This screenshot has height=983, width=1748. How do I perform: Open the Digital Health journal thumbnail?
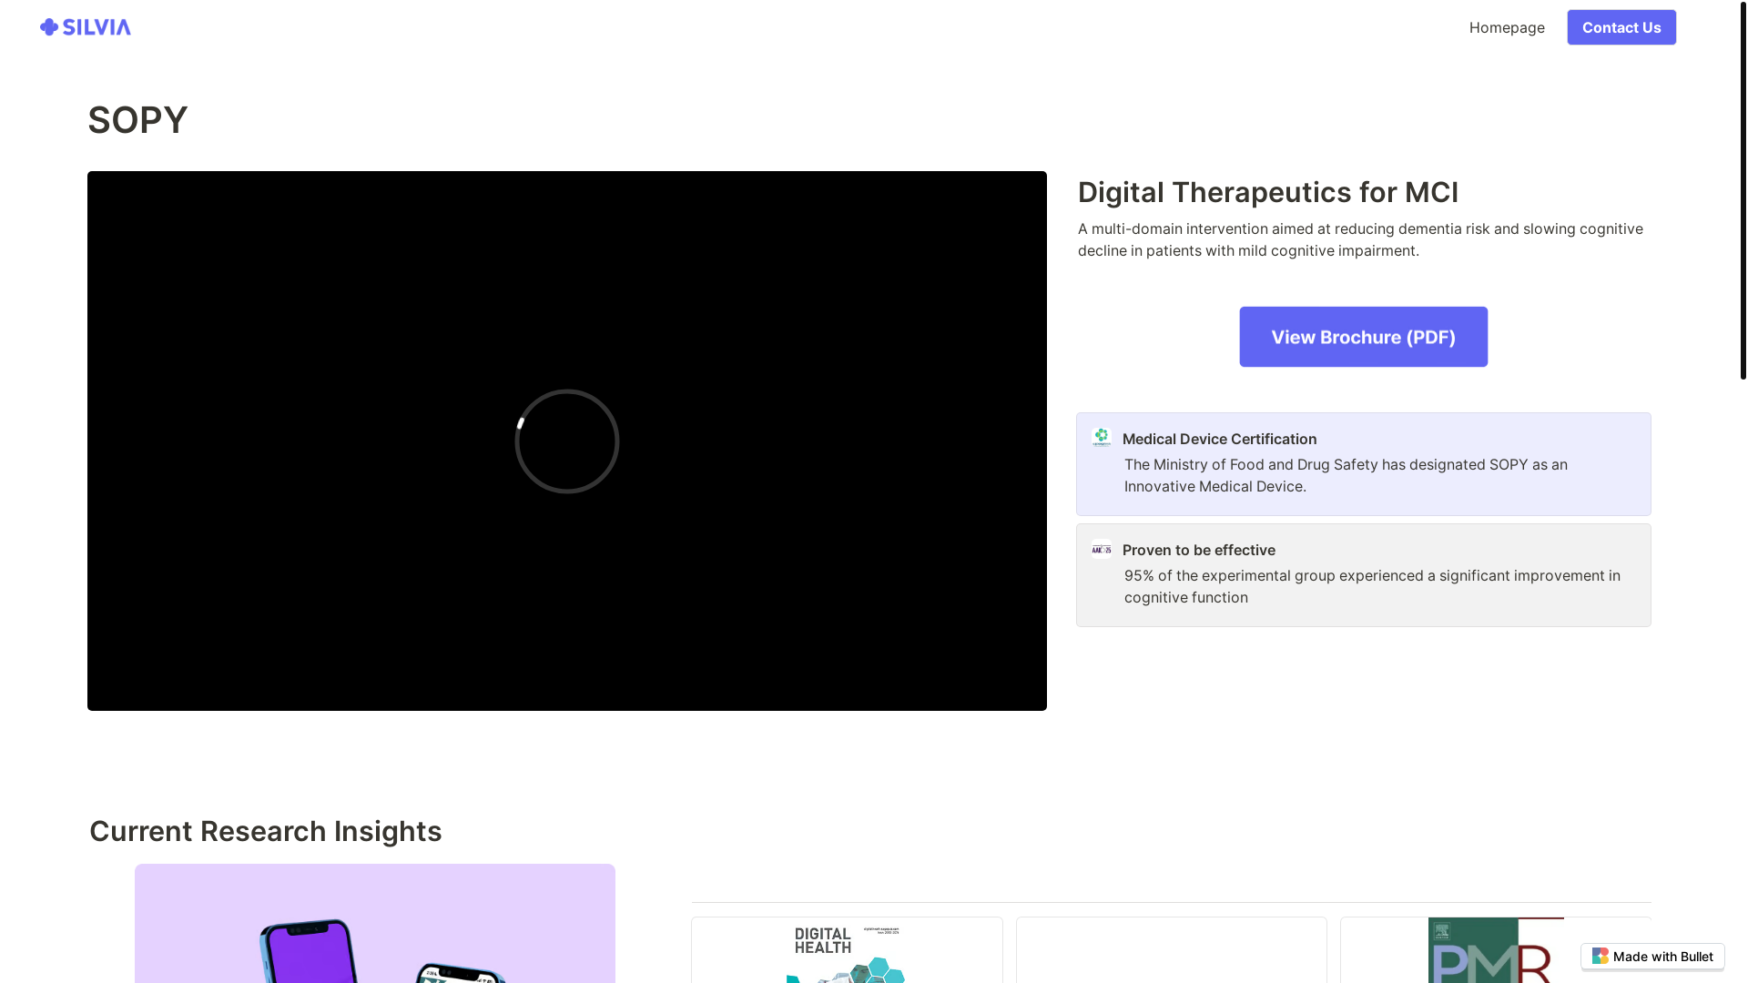[847, 950]
